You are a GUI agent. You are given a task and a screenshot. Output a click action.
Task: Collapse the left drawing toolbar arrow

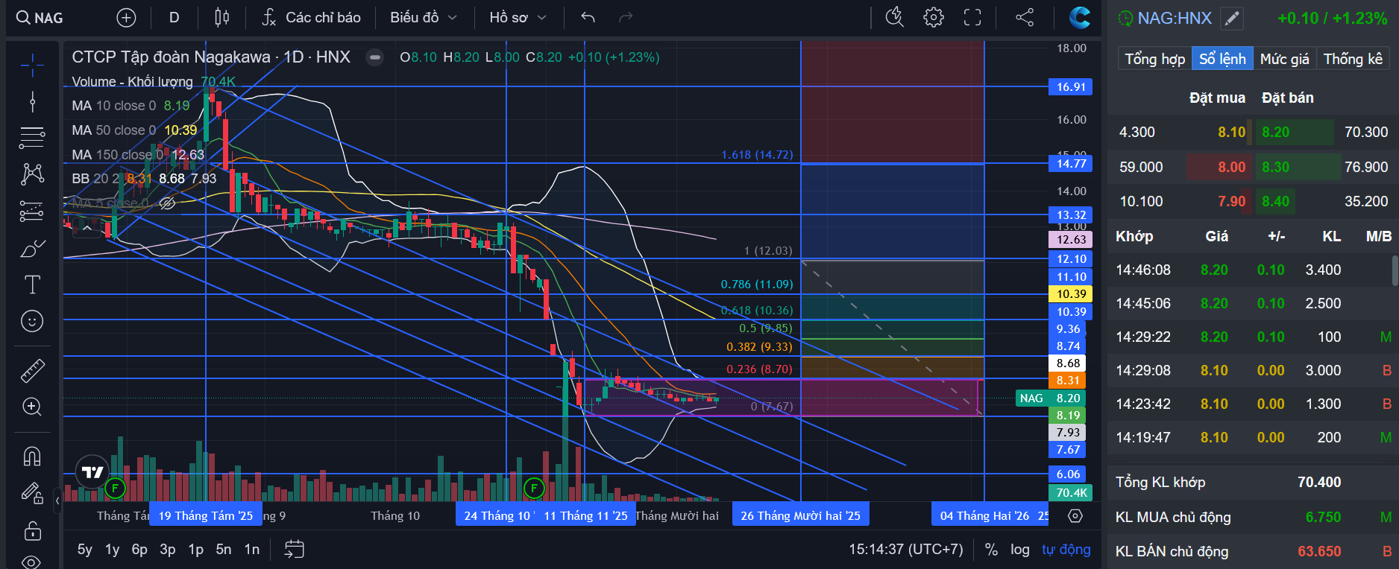[x=57, y=501]
